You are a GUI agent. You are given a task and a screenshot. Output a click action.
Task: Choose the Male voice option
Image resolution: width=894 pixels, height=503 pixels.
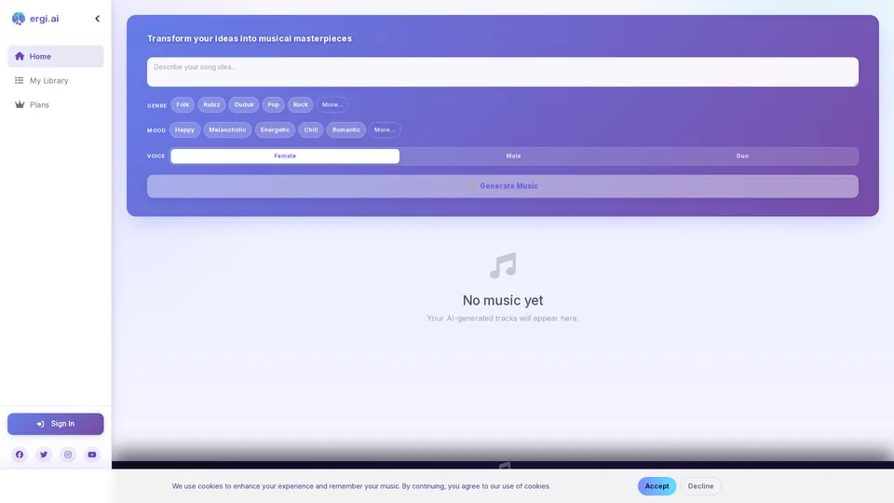pos(513,156)
